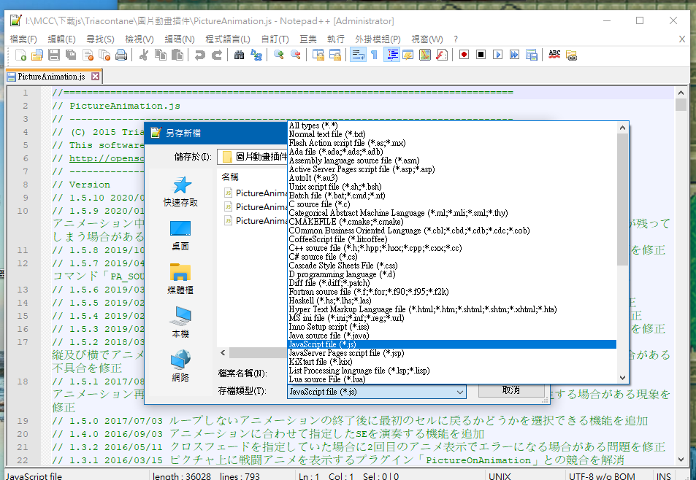Viewport: 696px width, 480px height.
Task: Click the Stop recording square icon
Action: click(481, 55)
